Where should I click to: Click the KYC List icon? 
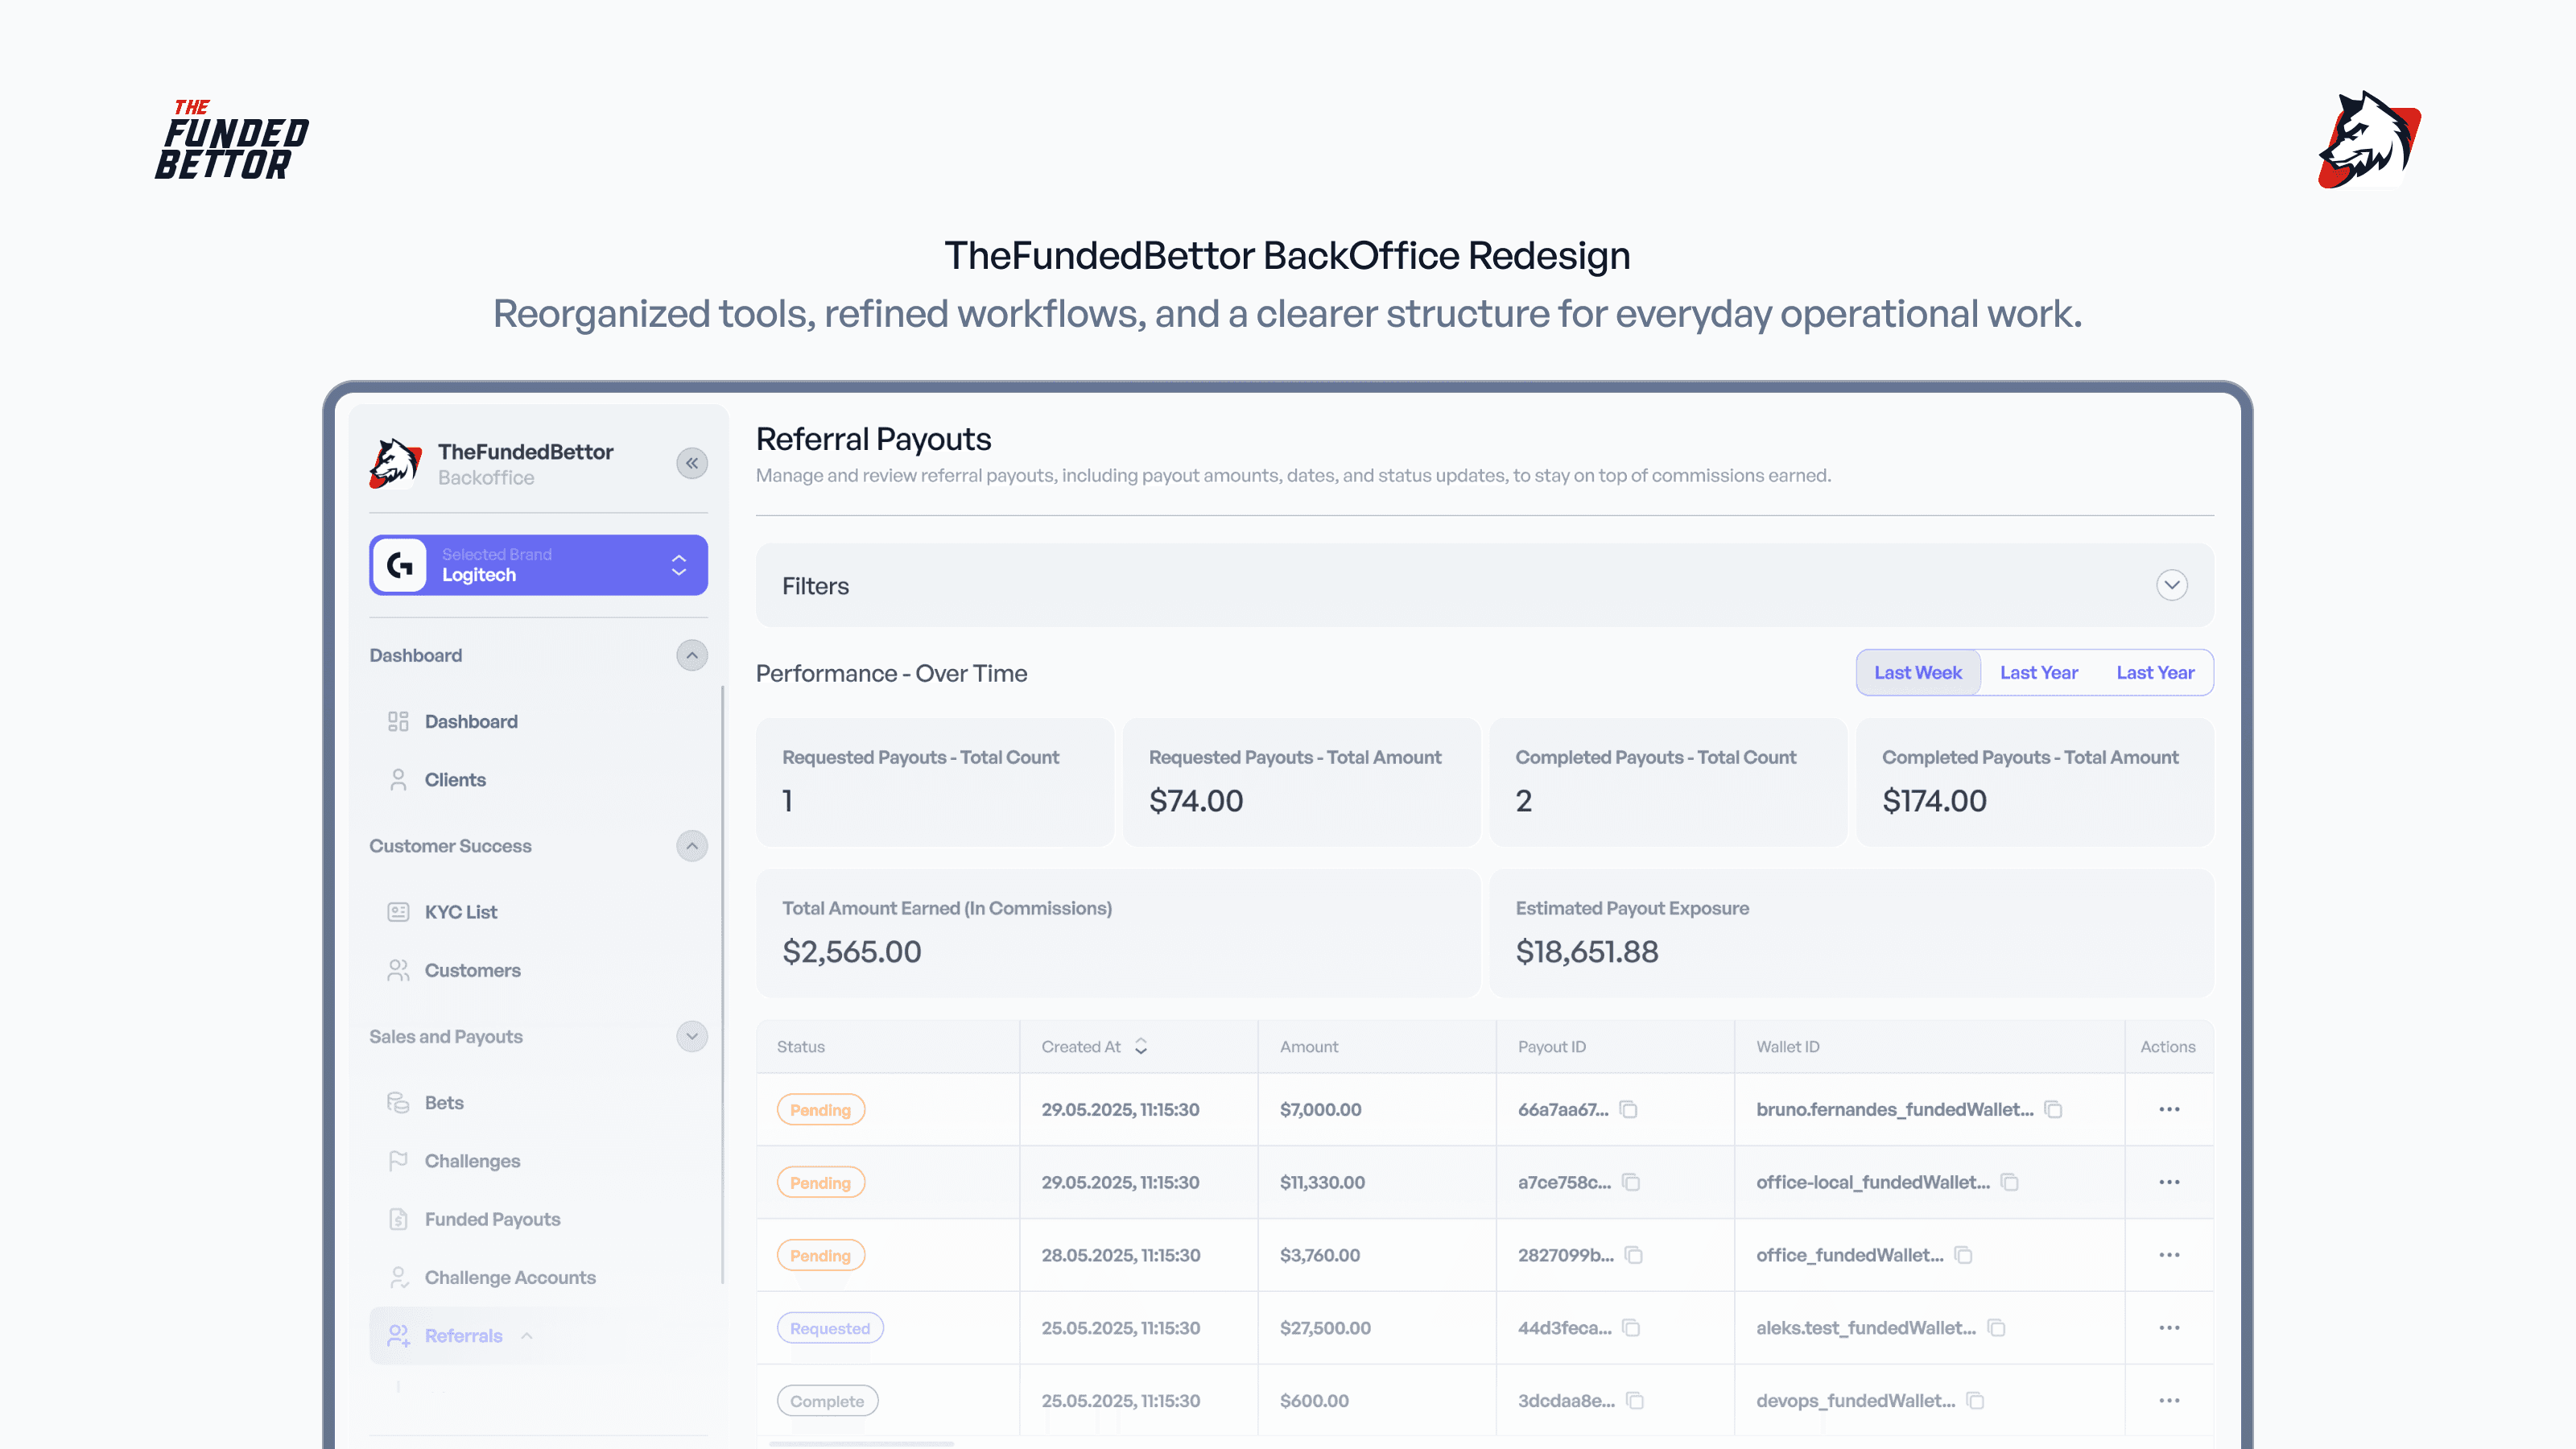[x=398, y=912]
